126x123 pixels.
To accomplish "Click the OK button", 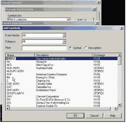I will pos(76,116).
